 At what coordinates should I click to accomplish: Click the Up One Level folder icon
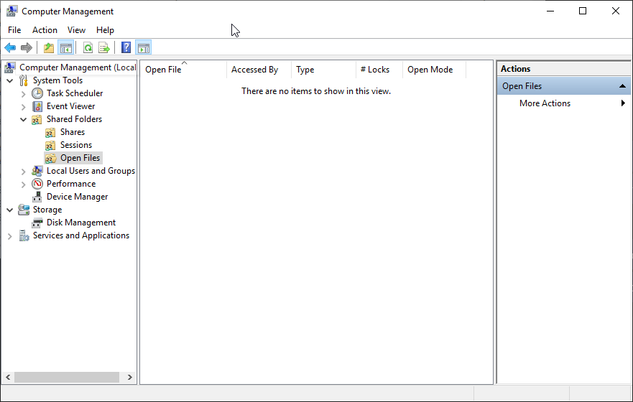pyautogui.click(x=49, y=48)
